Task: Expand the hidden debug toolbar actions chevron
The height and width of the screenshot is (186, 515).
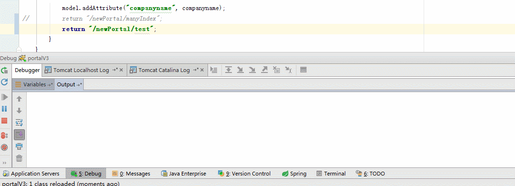Action: point(4,163)
